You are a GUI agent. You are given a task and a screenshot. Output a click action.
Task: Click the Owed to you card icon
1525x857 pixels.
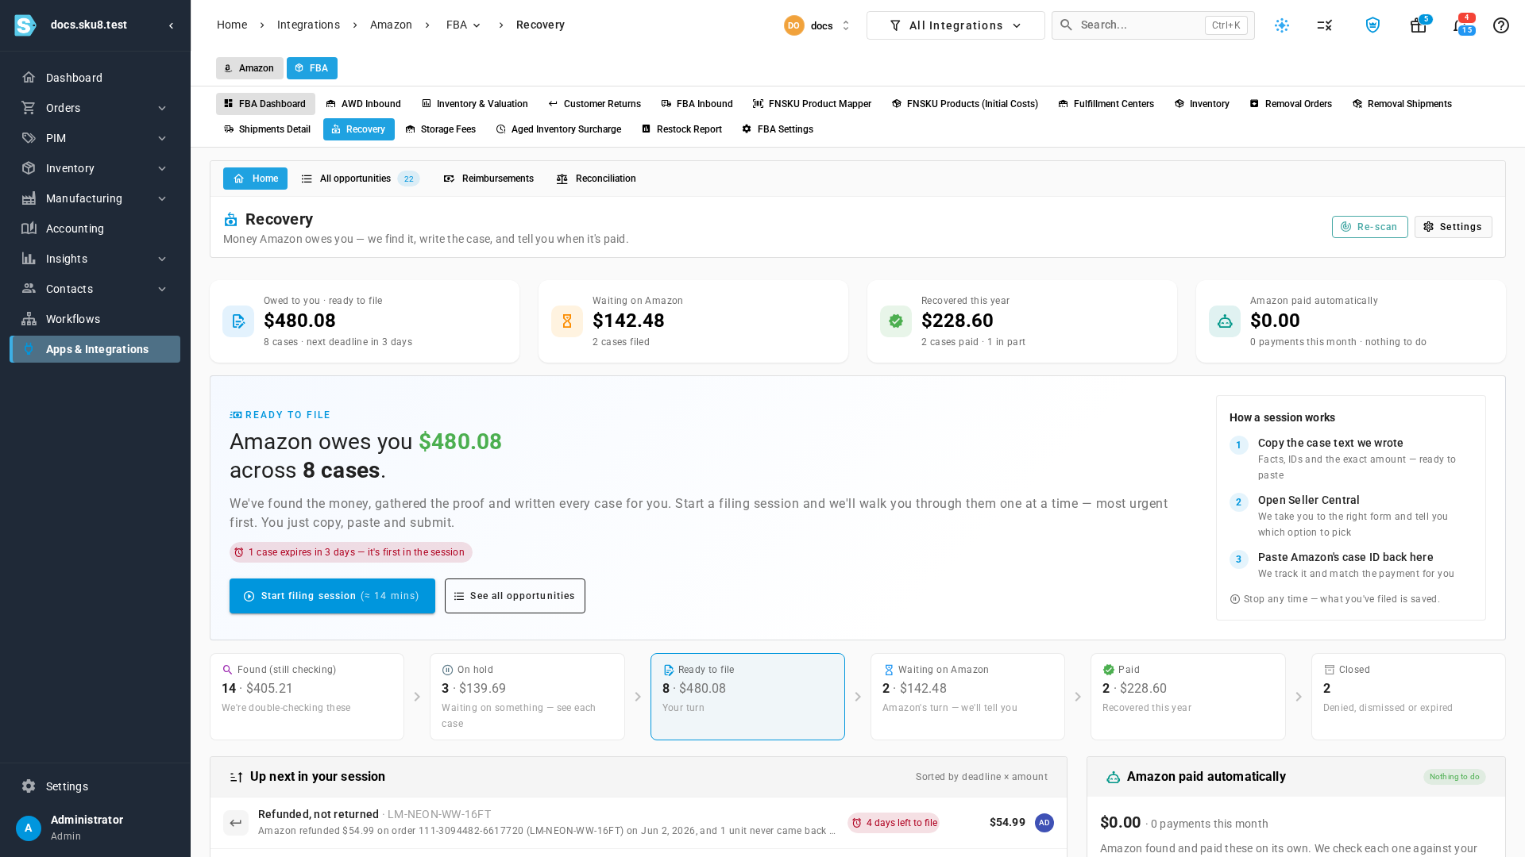(x=238, y=321)
